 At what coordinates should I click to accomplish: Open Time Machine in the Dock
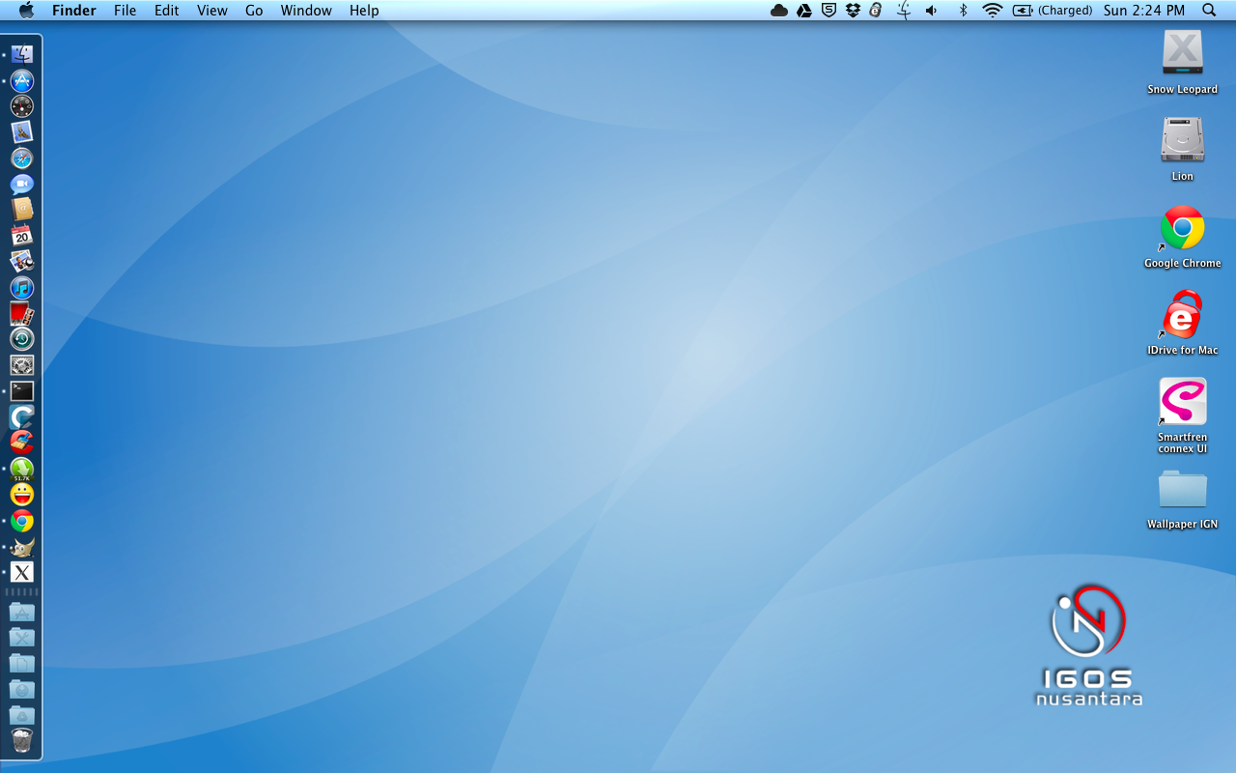(22, 339)
